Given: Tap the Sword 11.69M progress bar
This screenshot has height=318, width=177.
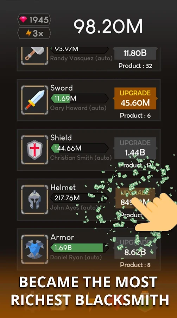Looking at the screenshot, I should point(80,98).
